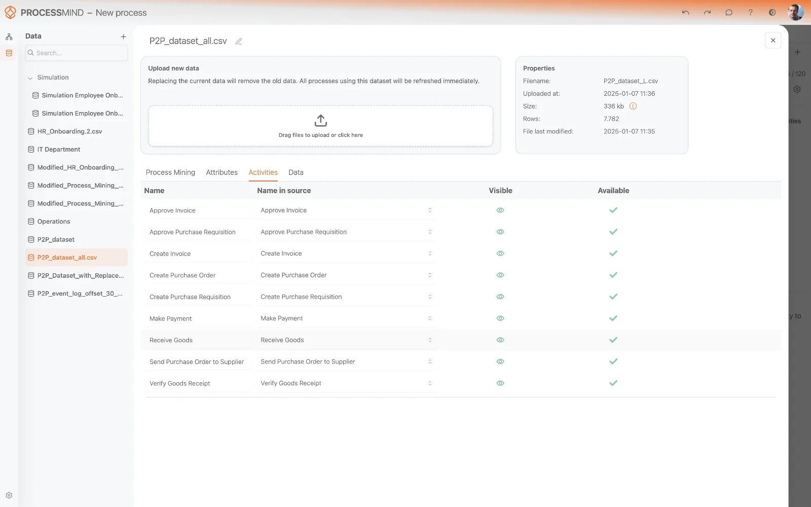
Task: Select P2P_dataset_all.csv in data list
Action: pos(77,258)
